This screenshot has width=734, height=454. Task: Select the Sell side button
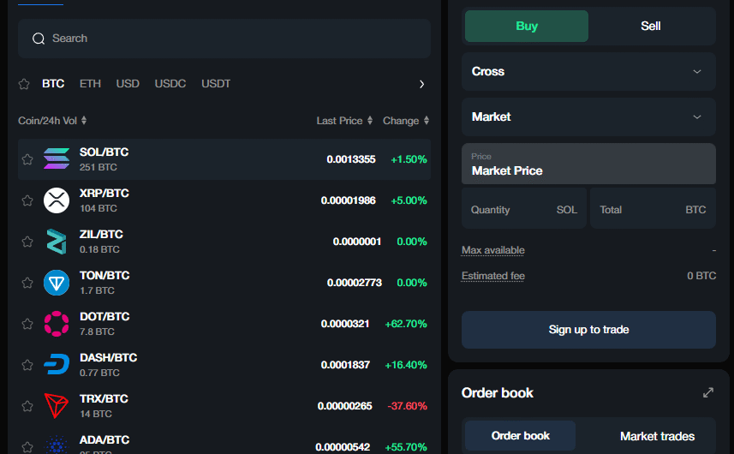click(x=651, y=26)
